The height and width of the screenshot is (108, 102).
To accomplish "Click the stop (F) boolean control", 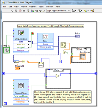I will click(6, 50).
